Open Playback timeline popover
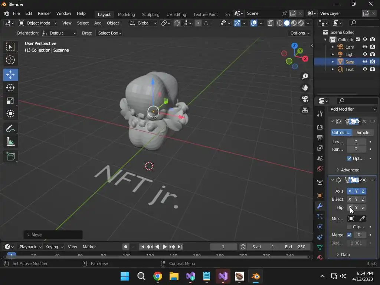380x285 pixels. pyautogui.click(x=30, y=247)
